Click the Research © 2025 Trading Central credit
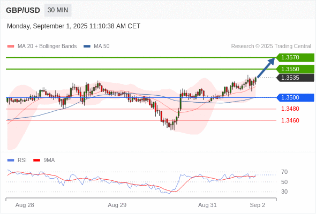Image resolution: width=316 pixels, height=214 pixels. [271, 47]
